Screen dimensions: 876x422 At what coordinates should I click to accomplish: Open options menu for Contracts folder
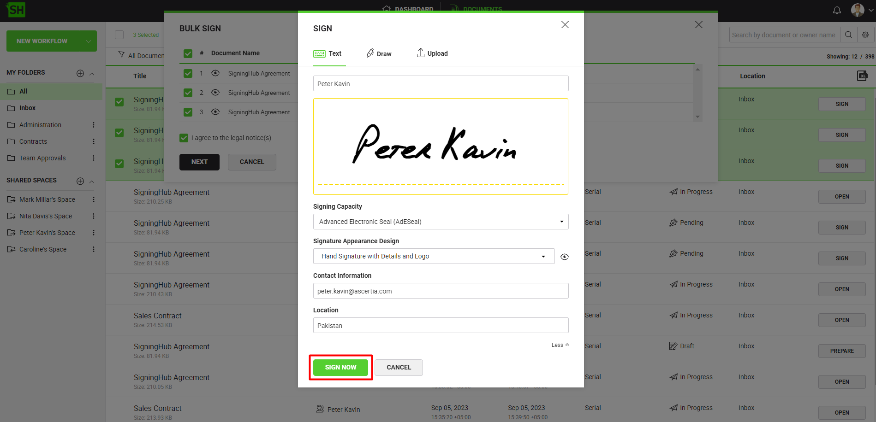tap(94, 141)
